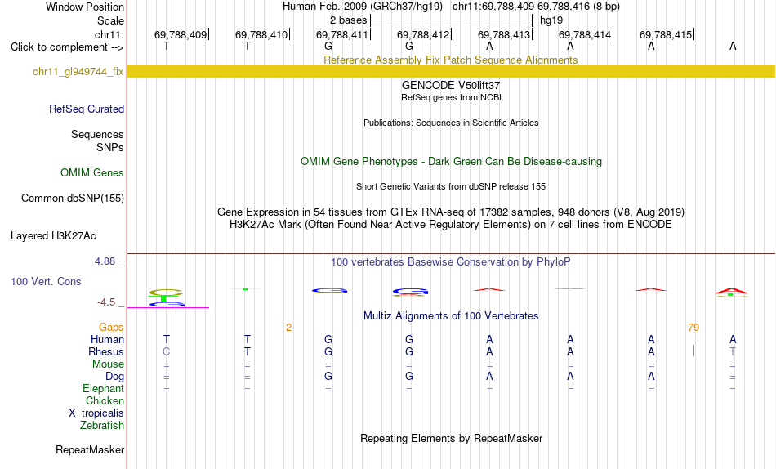The width and height of the screenshot is (776, 469).
Task: Click the Rhesus C base in first column
Action: click(x=167, y=351)
